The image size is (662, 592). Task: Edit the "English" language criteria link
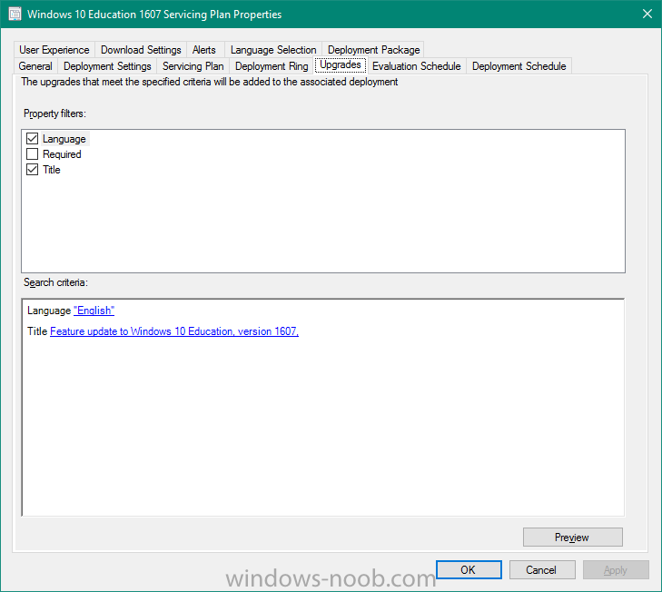94,311
